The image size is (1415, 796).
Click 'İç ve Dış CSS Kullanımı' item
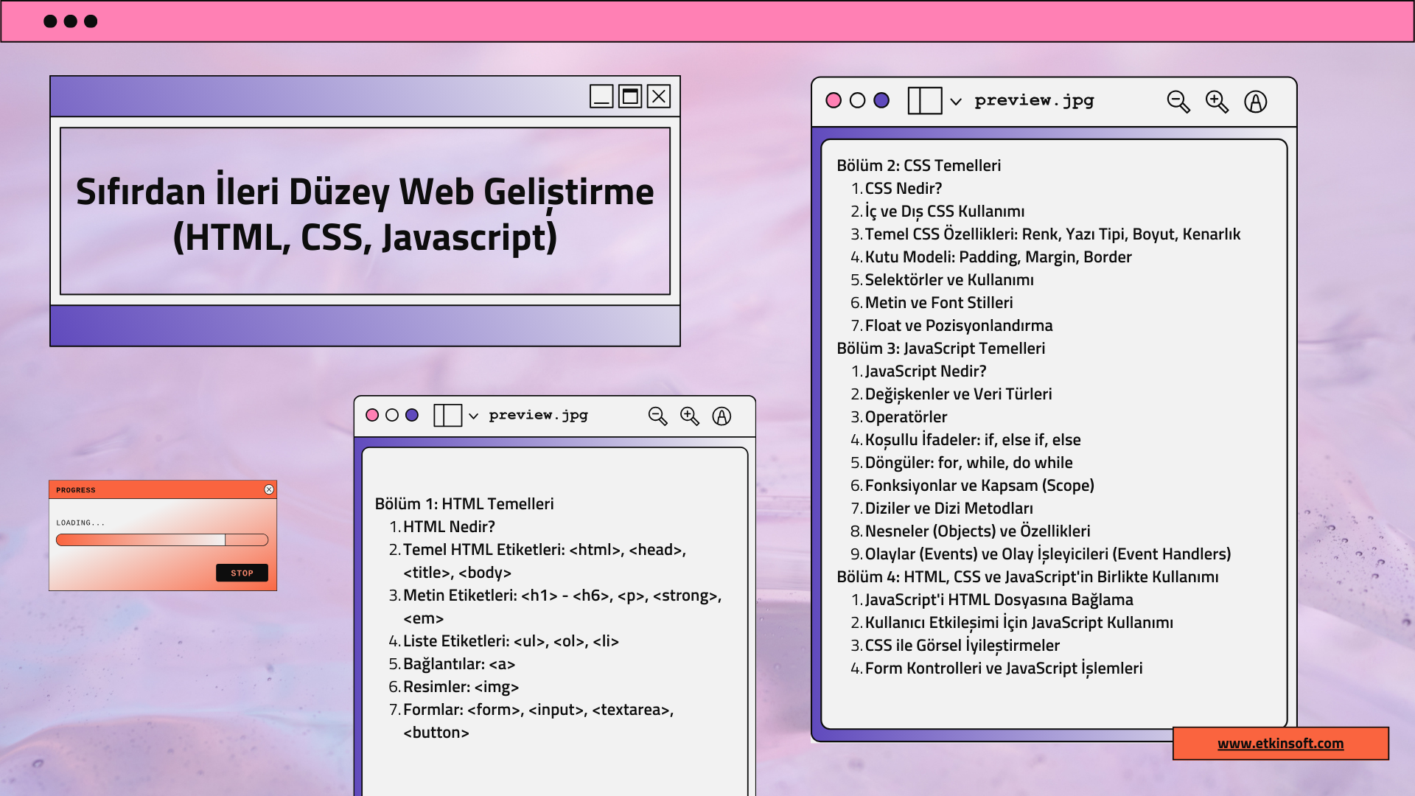944,211
